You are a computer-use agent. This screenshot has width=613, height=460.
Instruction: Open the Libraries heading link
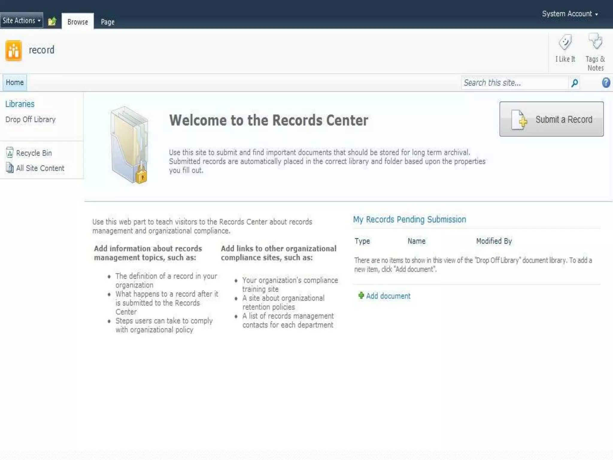(x=20, y=104)
